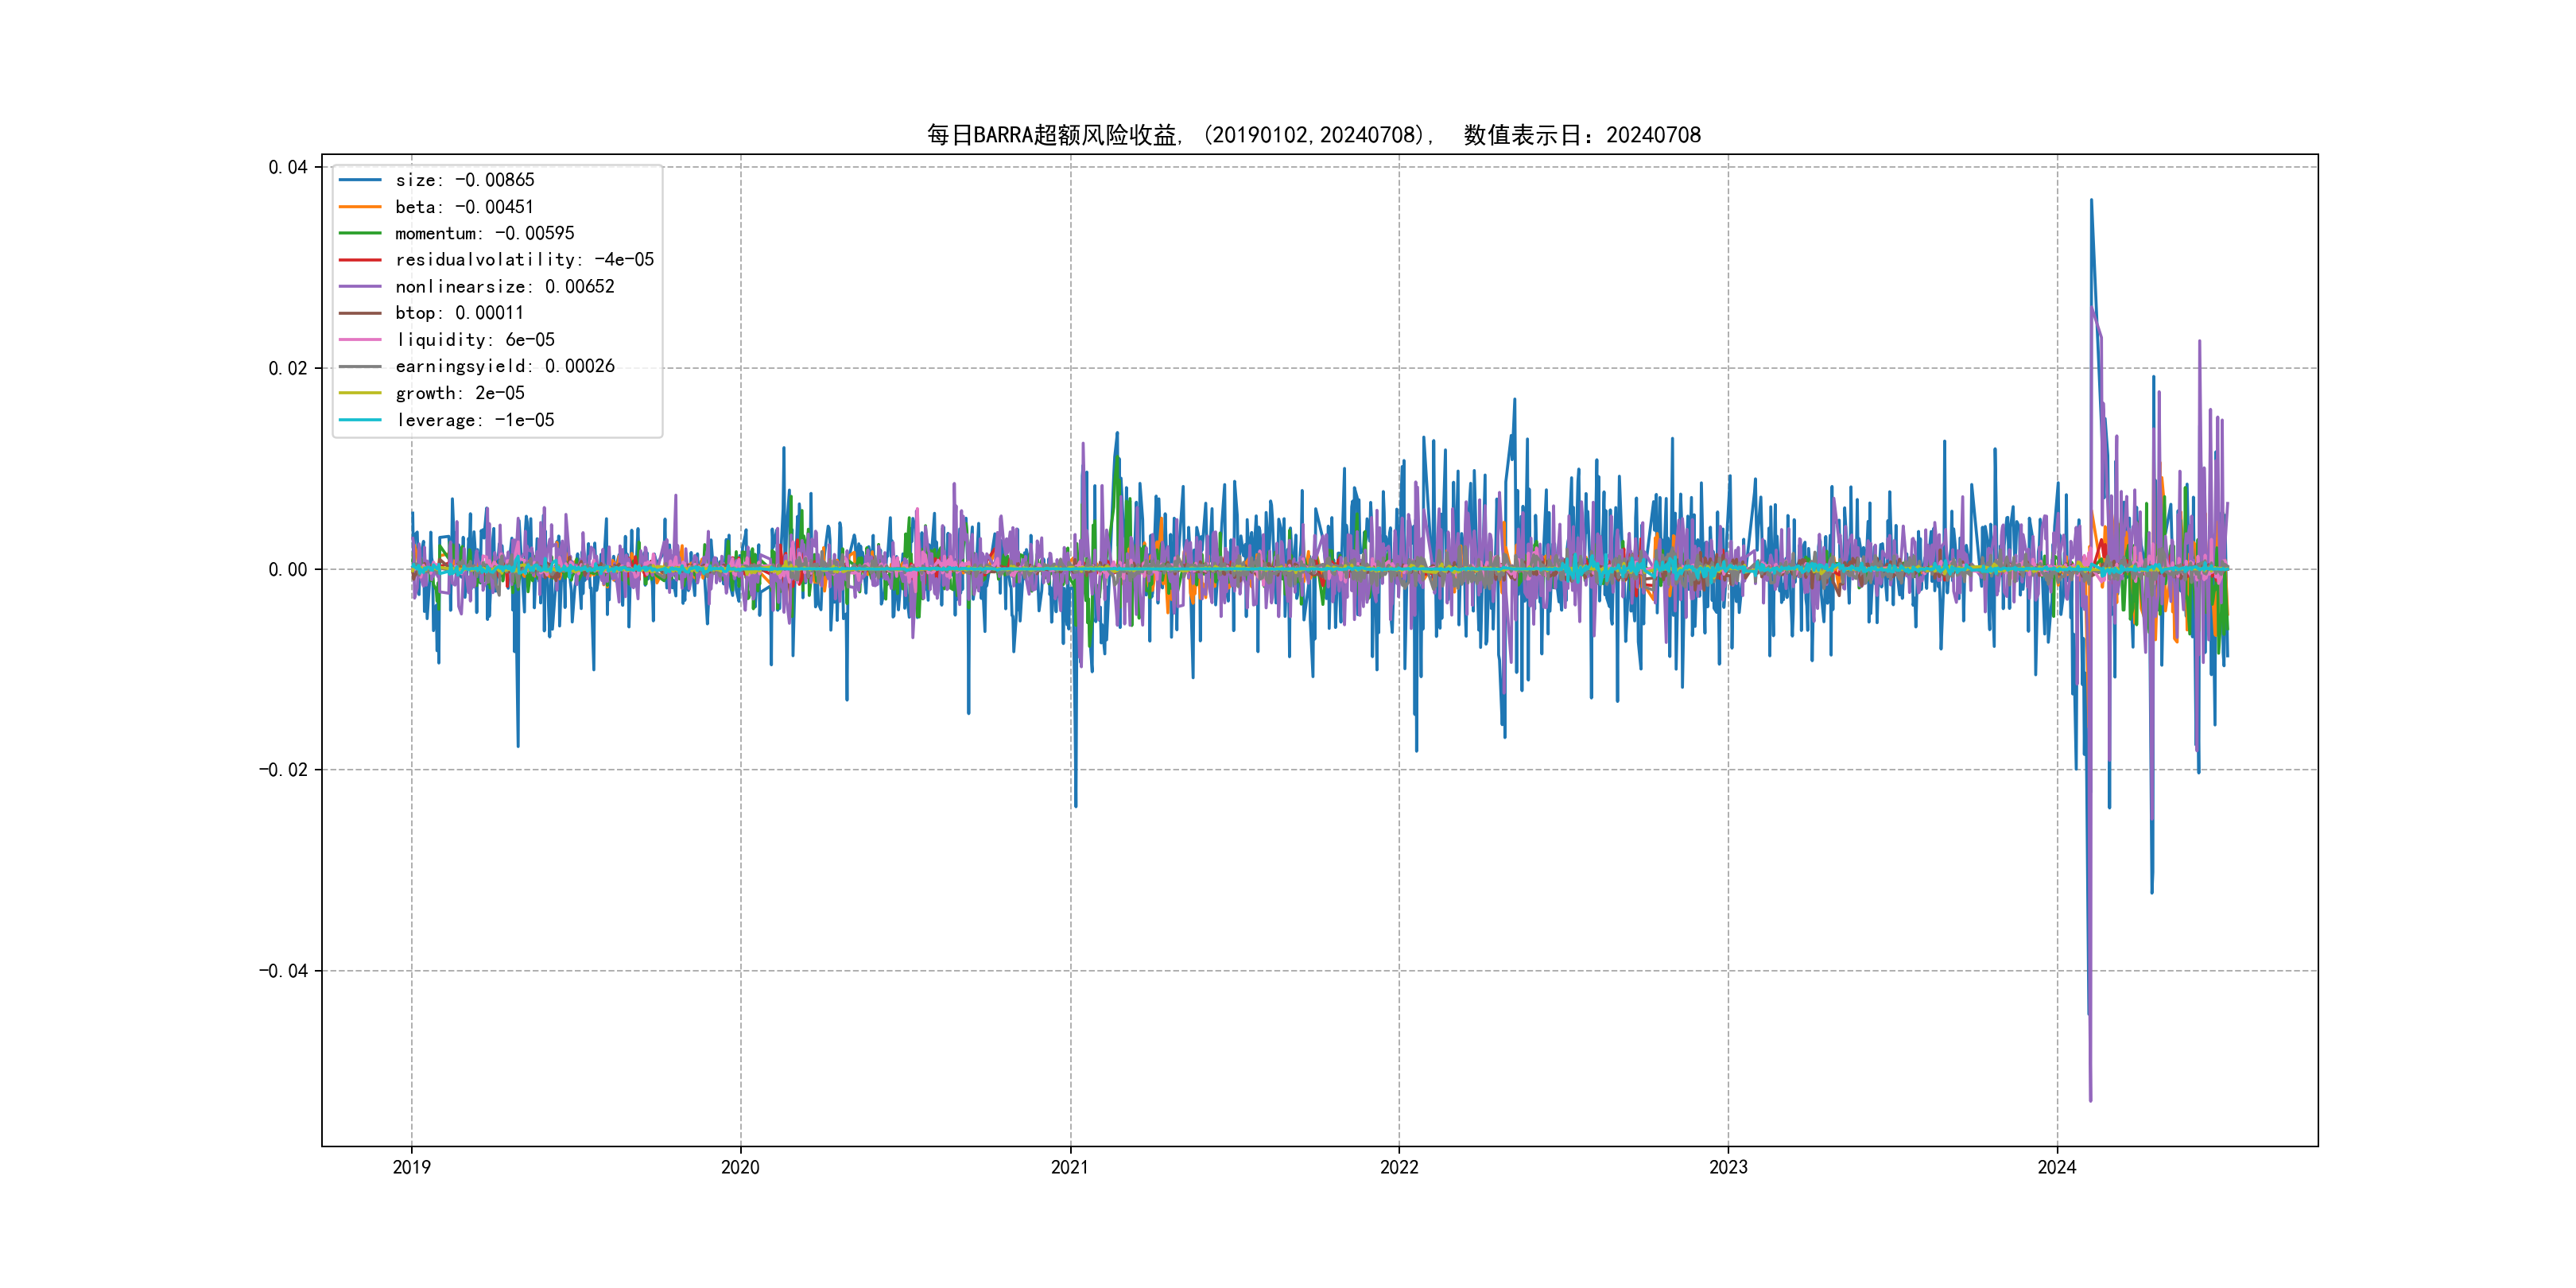Click the cyan leverage legend swatch

coord(360,420)
